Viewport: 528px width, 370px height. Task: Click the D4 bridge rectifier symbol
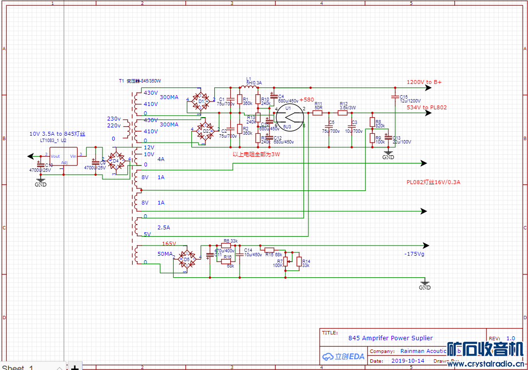115,160
